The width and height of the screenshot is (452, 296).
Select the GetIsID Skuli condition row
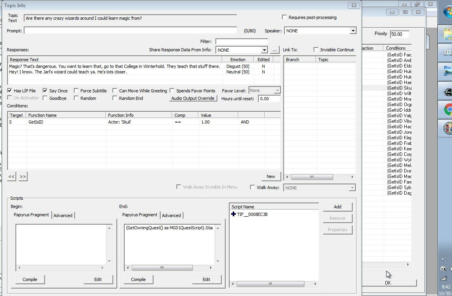point(144,122)
